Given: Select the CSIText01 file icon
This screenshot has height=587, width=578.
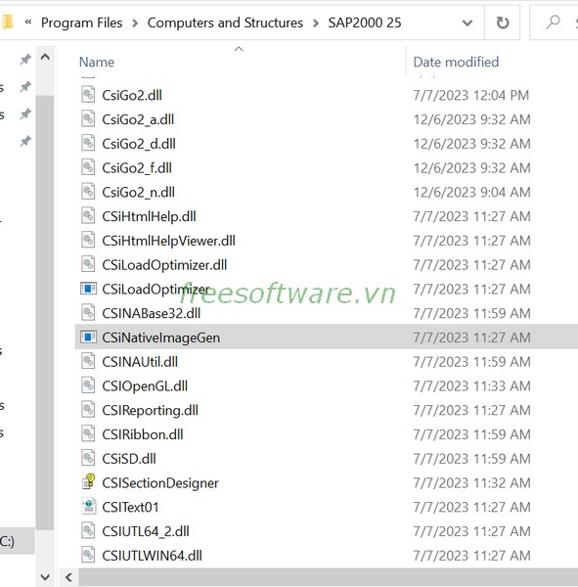Looking at the screenshot, I should tap(88, 507).
